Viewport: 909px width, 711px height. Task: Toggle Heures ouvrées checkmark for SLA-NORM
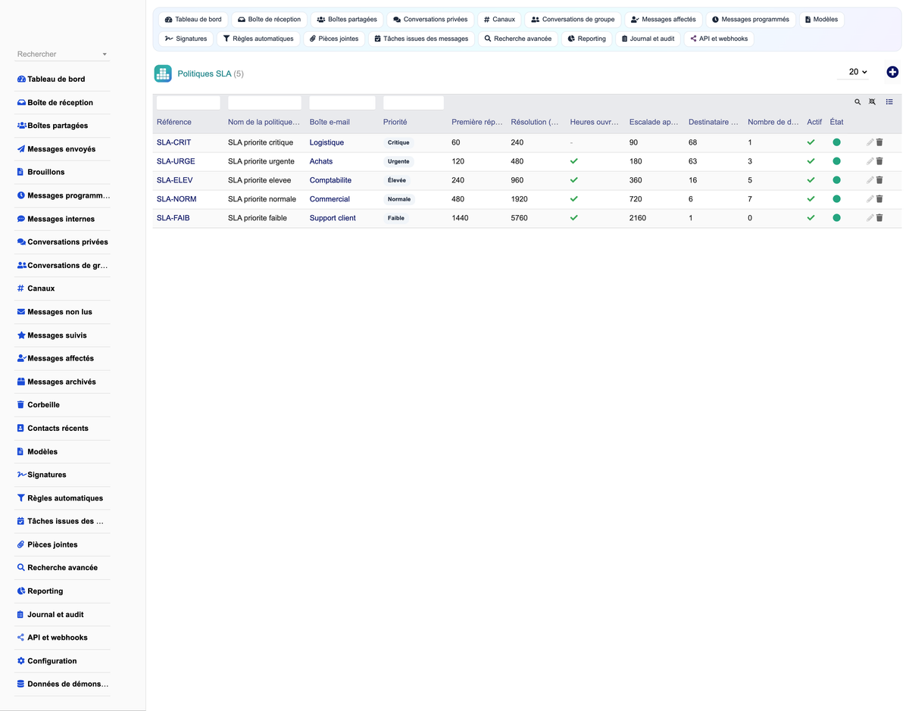click(x=574, y=199)
